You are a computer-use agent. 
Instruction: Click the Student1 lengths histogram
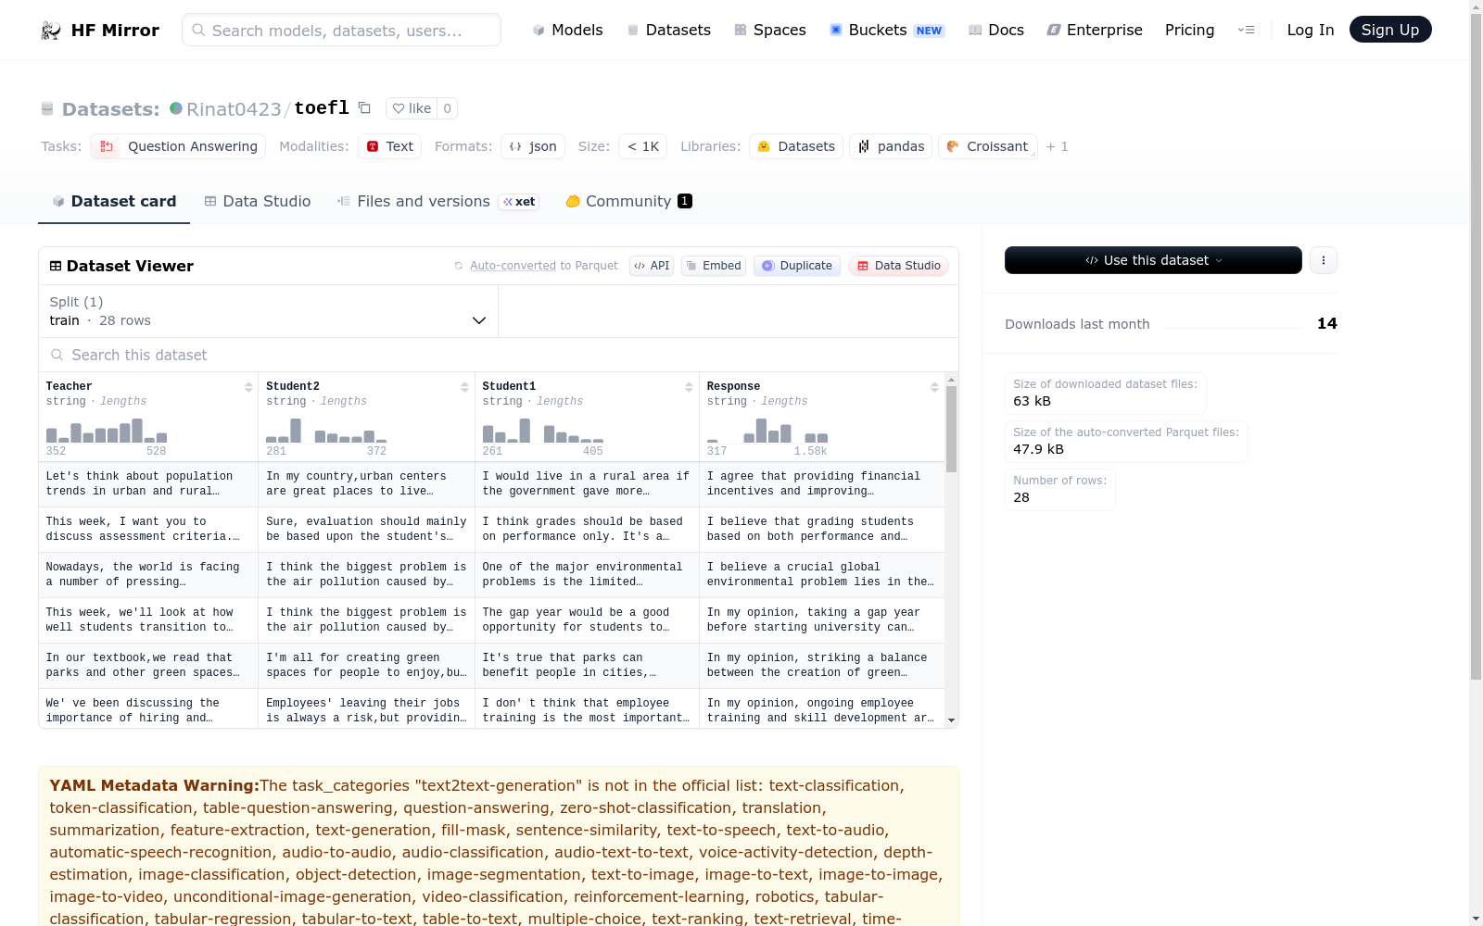tap(543, 430)
